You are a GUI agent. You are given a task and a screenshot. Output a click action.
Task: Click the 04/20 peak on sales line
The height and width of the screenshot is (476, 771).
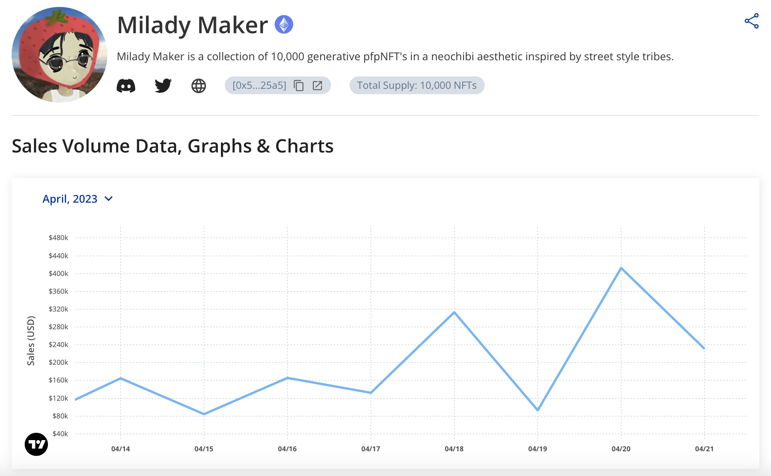pos(621,268)
